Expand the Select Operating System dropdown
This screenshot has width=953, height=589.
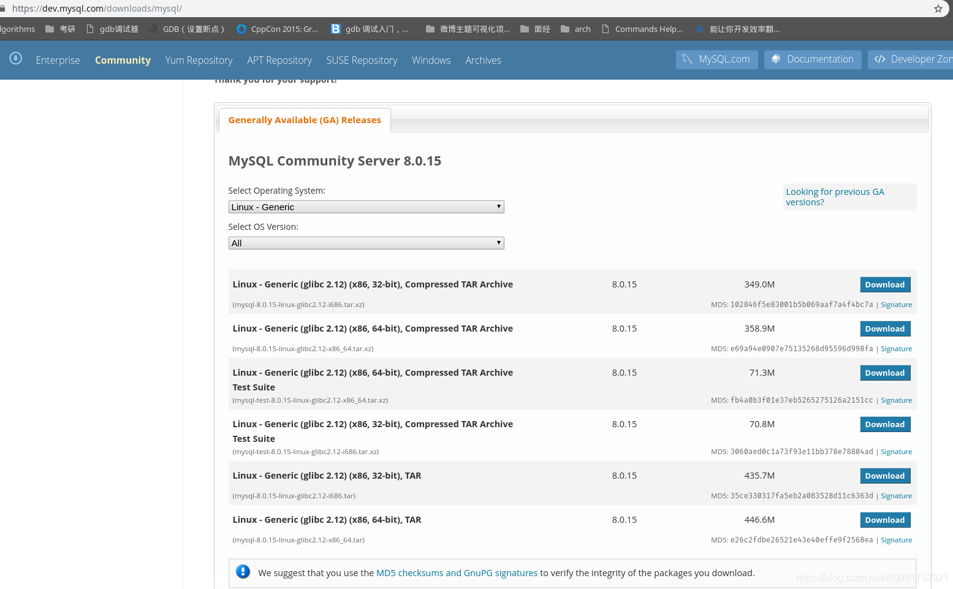pyautogui.click(x=366, y=207)
